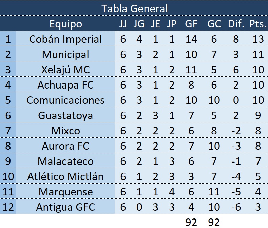Click Cobán Imperial's 13 points cell

click(x=258, y=39)
